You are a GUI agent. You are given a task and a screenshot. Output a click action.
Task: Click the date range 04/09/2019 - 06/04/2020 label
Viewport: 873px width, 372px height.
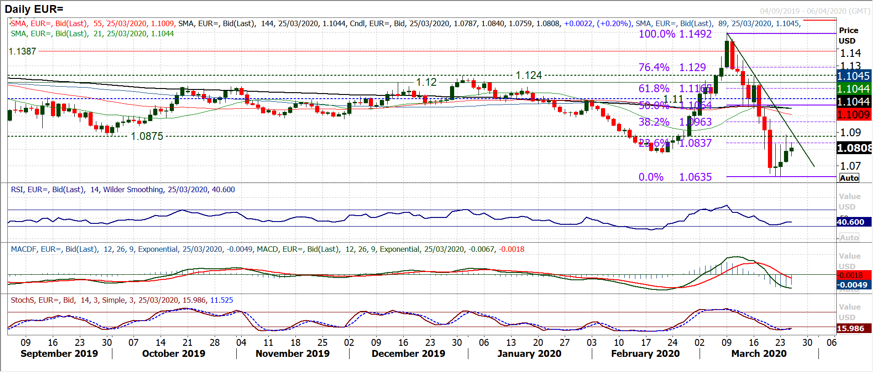point(814,11)
